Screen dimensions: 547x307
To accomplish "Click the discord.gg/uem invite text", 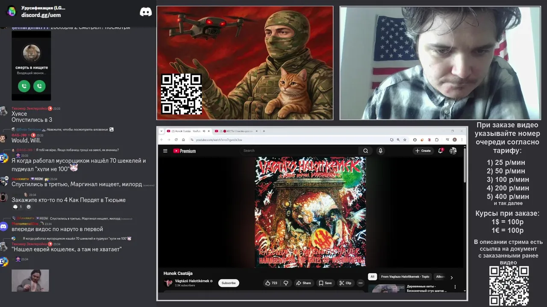I will pyautogui.click(x=41, y=15).
